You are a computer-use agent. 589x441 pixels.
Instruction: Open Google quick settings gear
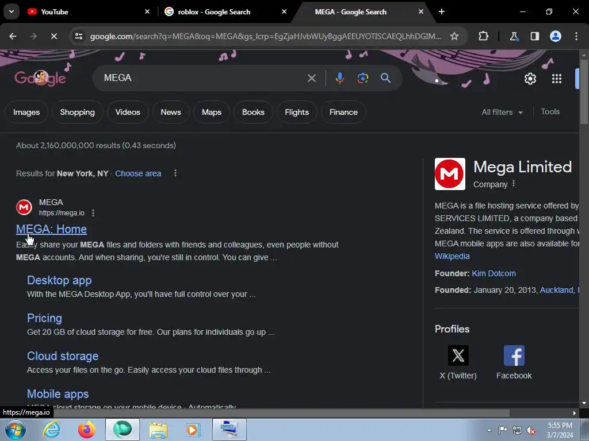pyautogui.click(x=530, y=79)
